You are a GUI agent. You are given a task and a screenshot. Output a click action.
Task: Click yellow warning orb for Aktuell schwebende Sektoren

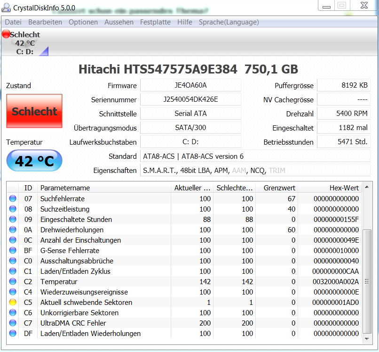(13, 302)
